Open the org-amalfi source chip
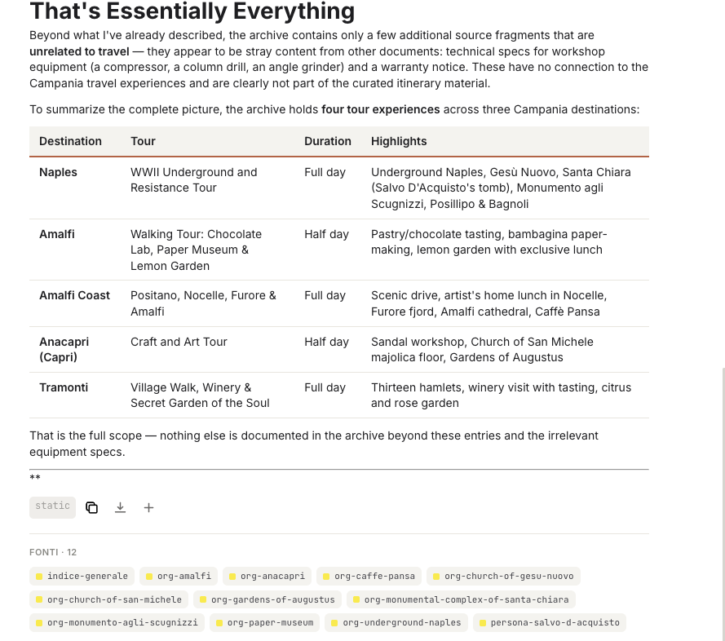This screenshot has height=641, width=725. [179, 577]
